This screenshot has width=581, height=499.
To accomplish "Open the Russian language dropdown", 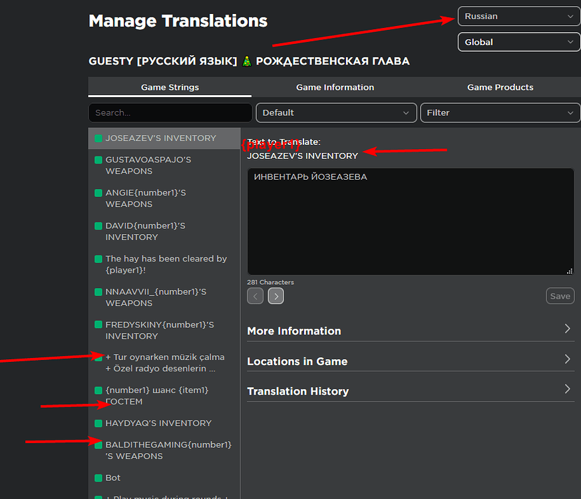I will click(518, 16).
